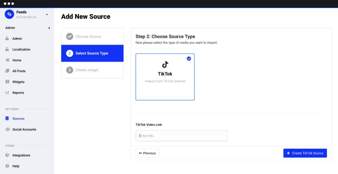
Task: Select the Create widget step
Action: [x=92, y=70]
